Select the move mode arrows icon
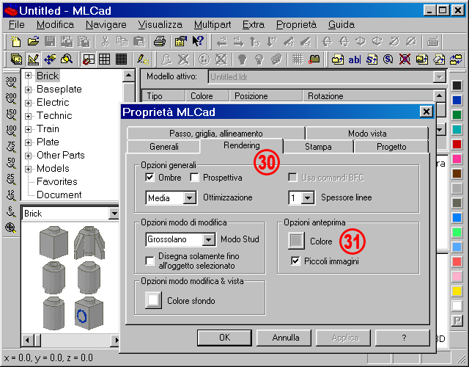Screen dimensions: 469x367 [50, 59]
